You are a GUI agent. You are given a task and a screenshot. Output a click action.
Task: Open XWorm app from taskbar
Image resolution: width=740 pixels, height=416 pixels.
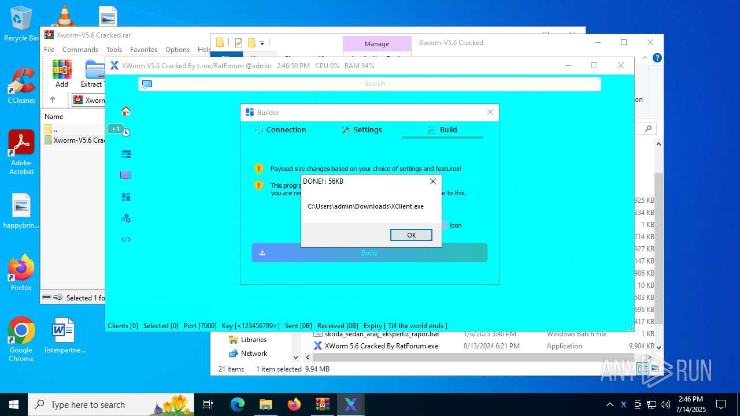[350, 404]
